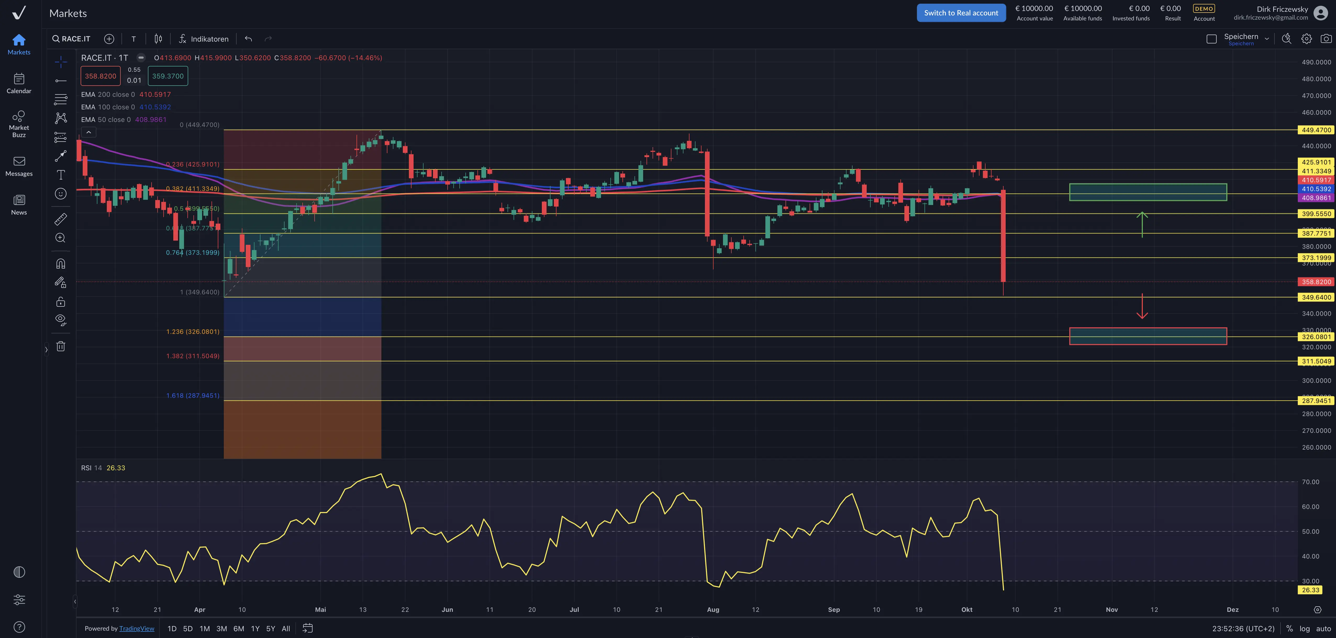Toggle hide all drawings eye icon
The height and width of the screenshot is (638, 1336).
click(x=61, y=320)
